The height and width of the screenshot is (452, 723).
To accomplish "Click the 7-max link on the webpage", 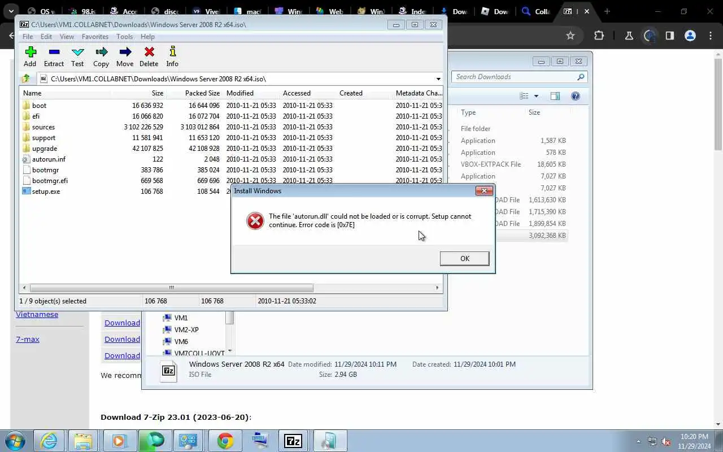I will coord(27,339).
